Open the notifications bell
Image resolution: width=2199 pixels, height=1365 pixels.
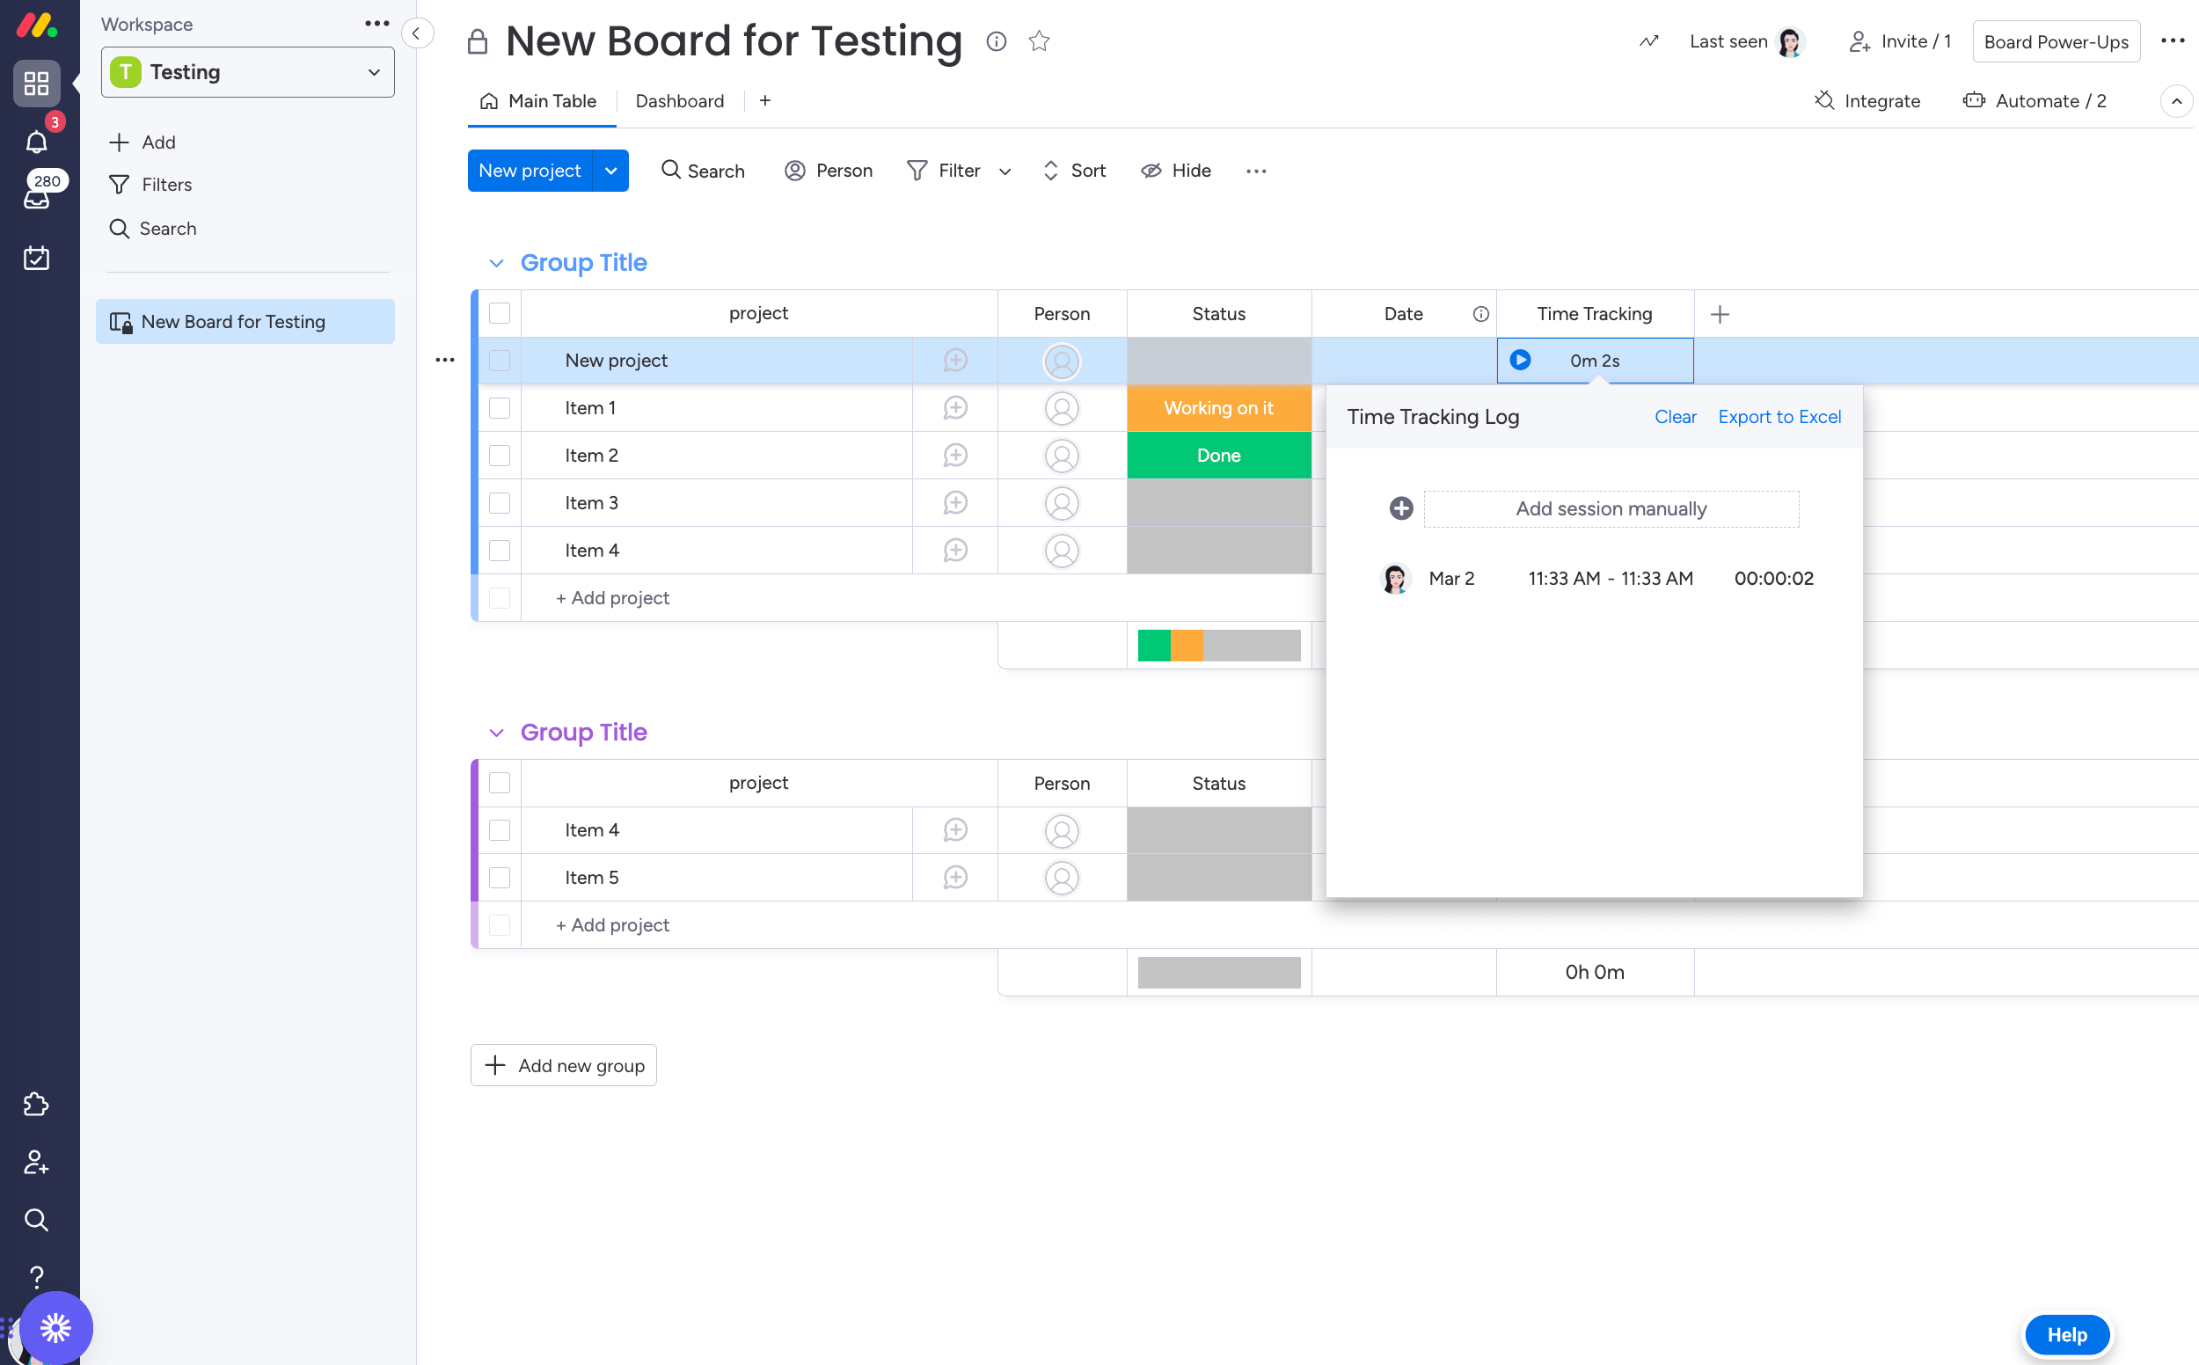[36, 142]
